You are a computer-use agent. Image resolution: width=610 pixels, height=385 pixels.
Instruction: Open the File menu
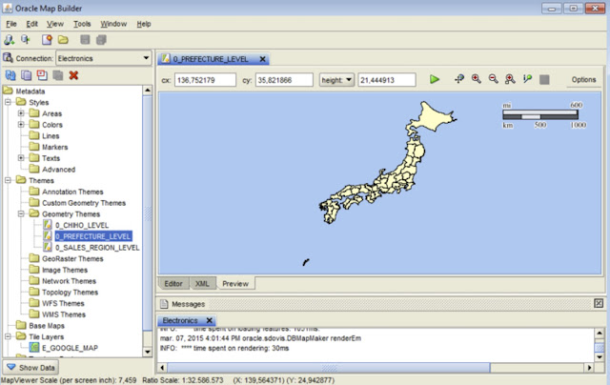(11, 24)
